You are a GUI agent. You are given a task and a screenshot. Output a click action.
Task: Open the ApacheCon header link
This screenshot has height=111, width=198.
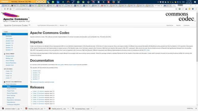pyautogui.click(x=170, y=25)
